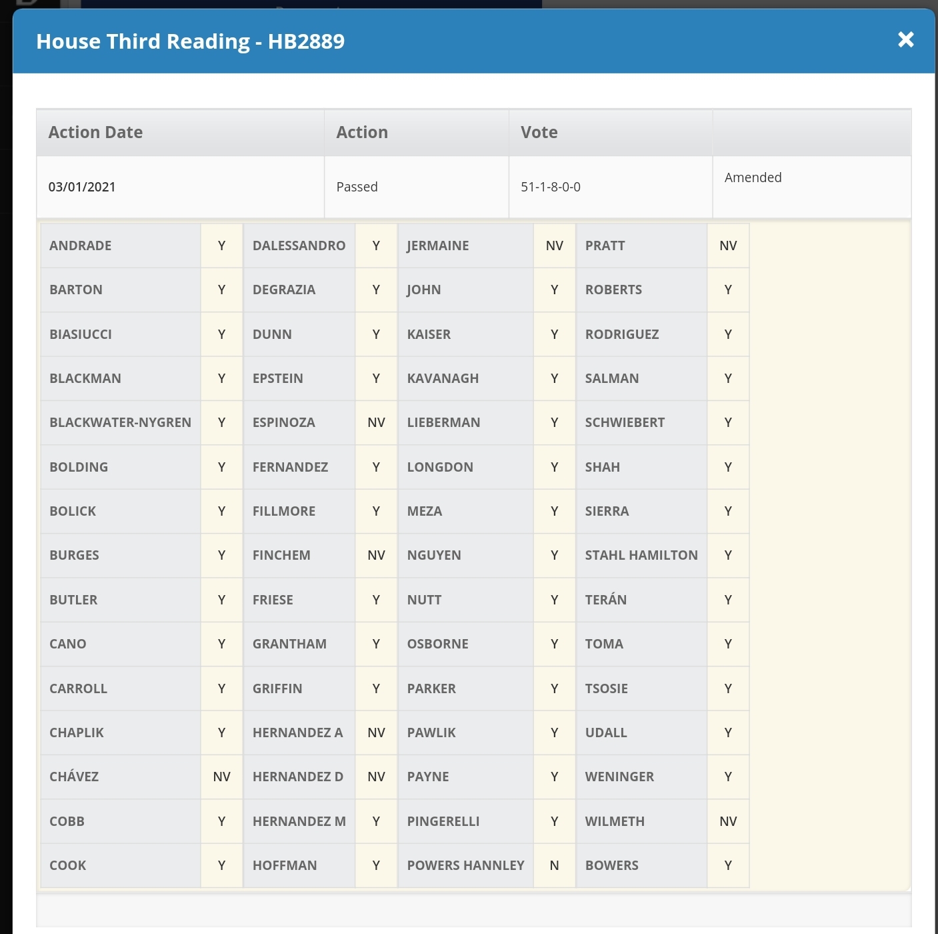Select the WILMETH name cell

pos(641,821)
